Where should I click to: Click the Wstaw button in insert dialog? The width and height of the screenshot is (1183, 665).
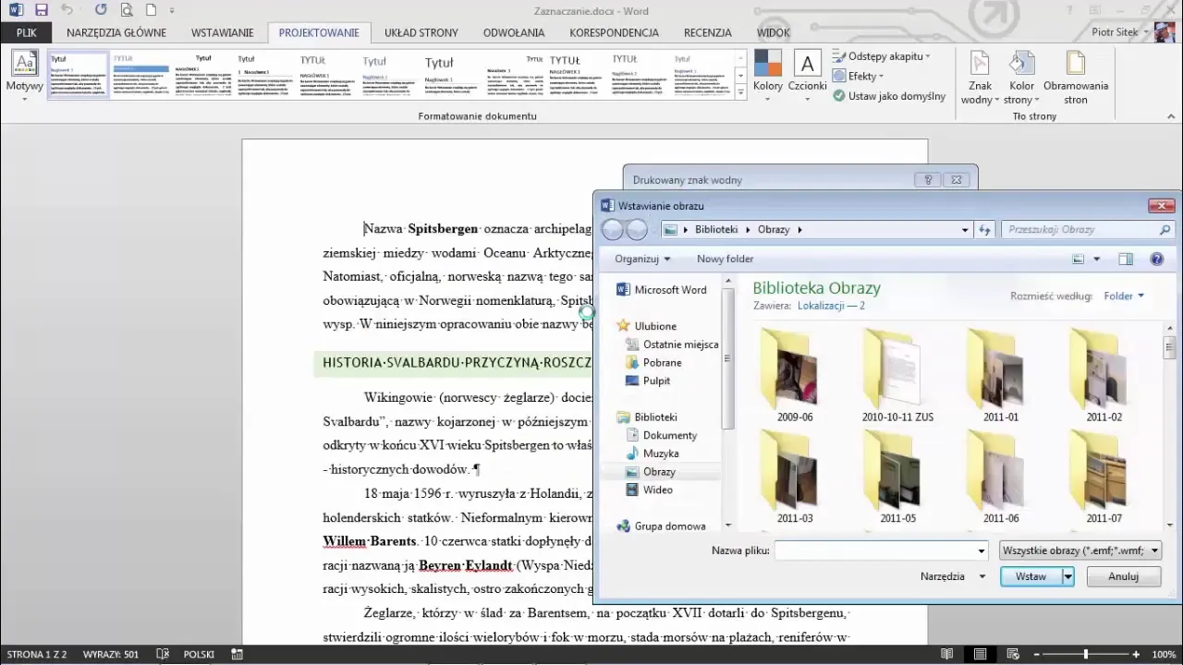[1031, 575]
